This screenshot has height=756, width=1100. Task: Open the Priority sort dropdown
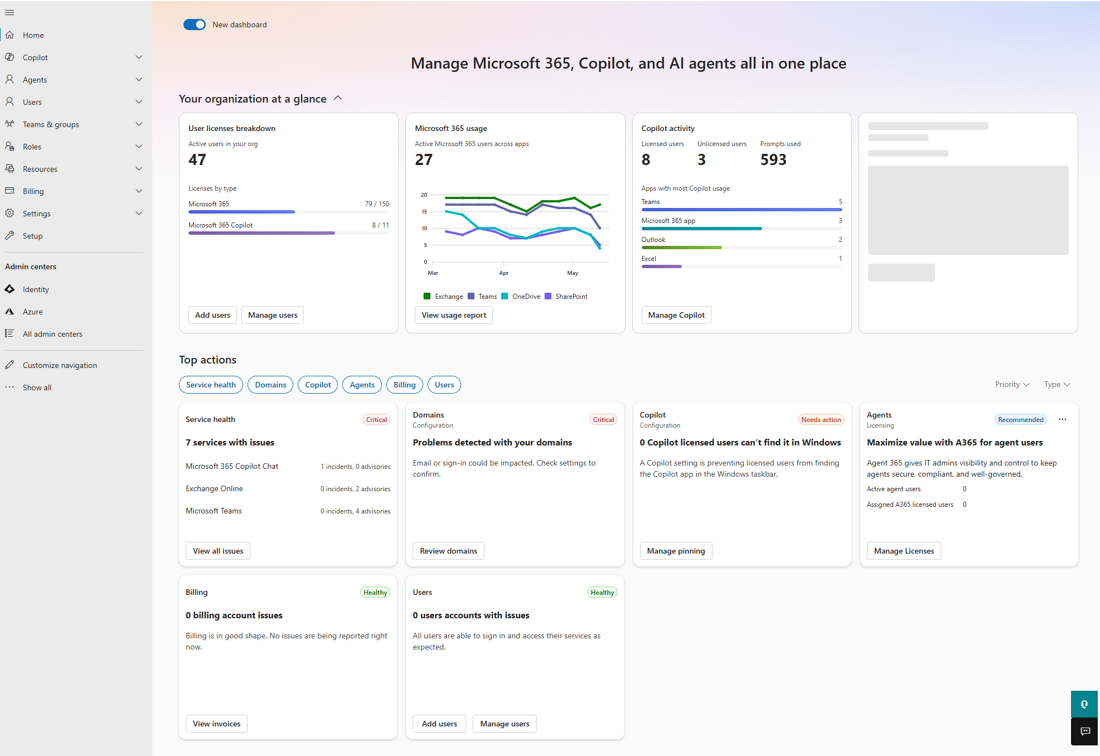(1012, 385)
